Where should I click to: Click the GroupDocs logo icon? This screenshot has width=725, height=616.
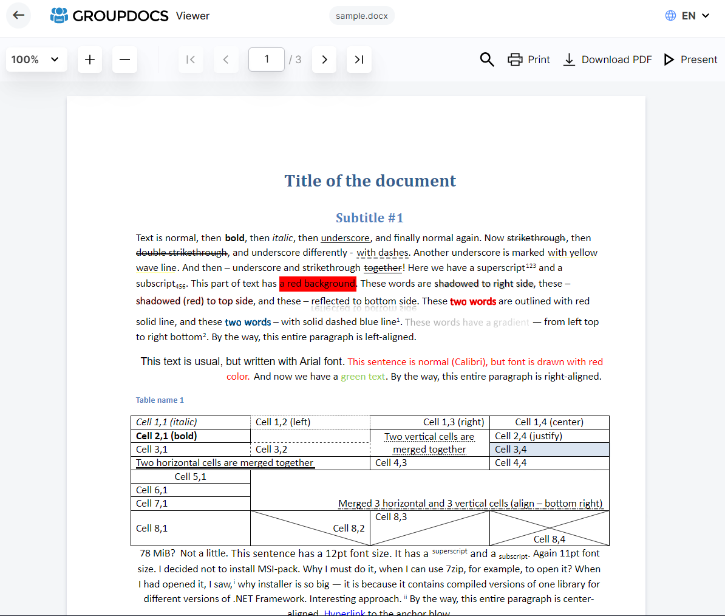[x=59, y=15]
